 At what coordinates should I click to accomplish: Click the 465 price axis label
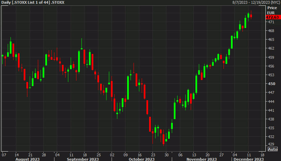pyautogui.click(x=271, y=39)
